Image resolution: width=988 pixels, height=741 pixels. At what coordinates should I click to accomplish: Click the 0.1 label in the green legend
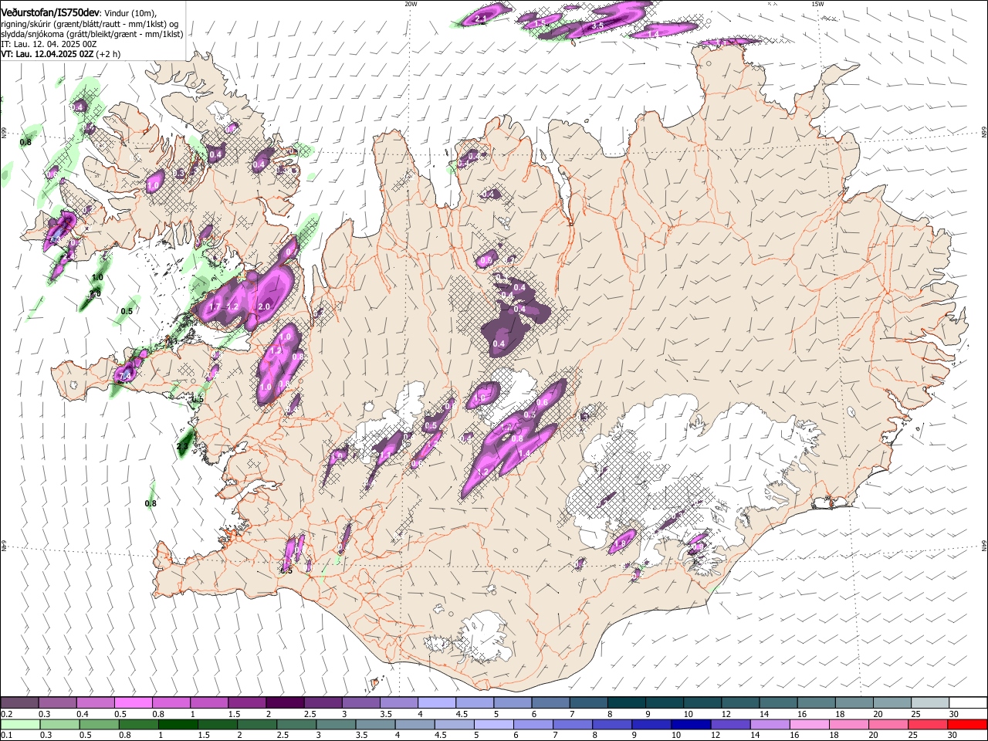point(7,736)
